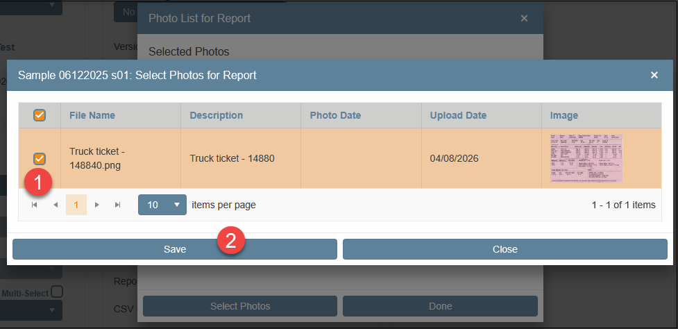Expand the dropdown below Multi-Select
The height and width of the screenshot is (329, 678).
click(x=31, y=310)
